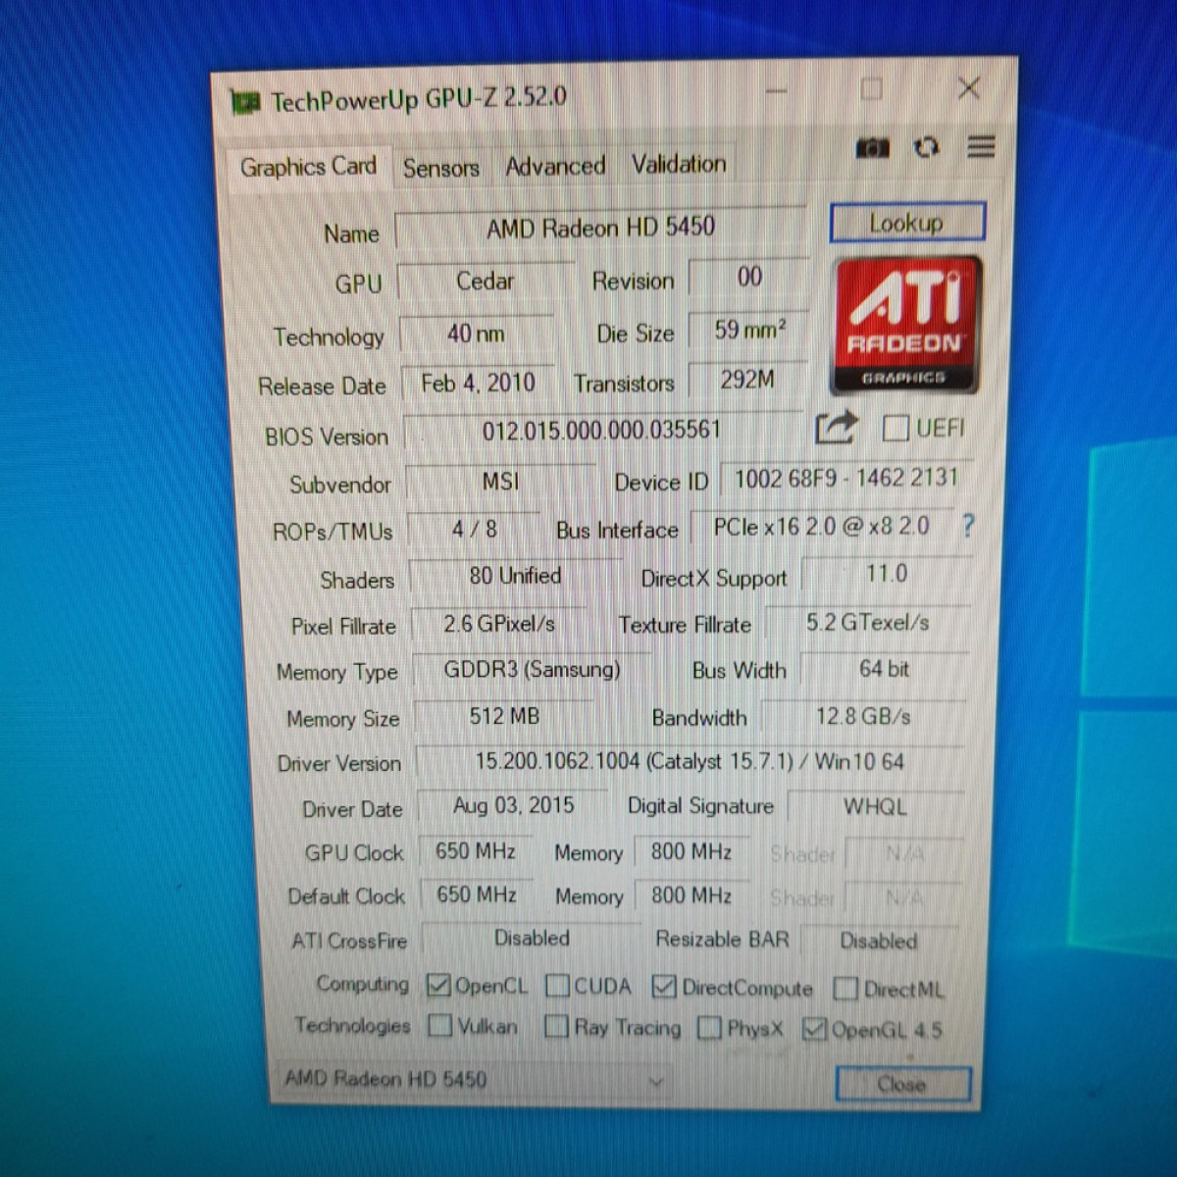Click the ATI CrossFire Disabled value

click(x=532, y=939)
